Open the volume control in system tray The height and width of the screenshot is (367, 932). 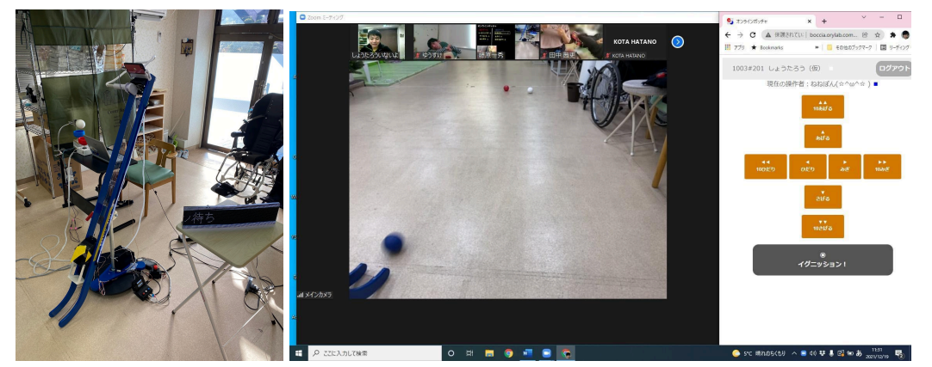tap(812, 353)
